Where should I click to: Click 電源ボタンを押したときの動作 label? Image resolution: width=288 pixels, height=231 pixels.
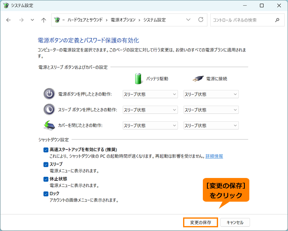(85, 94)
